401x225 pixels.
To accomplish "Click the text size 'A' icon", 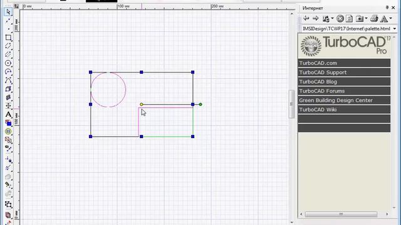I will (384, 19).
